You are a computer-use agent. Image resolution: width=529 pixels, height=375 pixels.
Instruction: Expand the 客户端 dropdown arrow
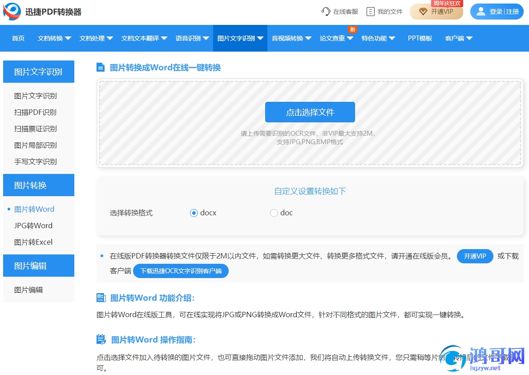click(469, 38)
